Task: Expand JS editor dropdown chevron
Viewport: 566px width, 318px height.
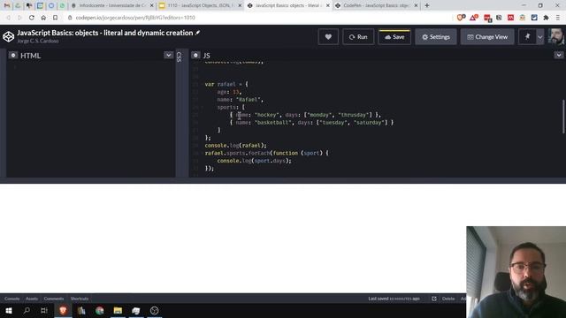Action: [x=558, y=55]
